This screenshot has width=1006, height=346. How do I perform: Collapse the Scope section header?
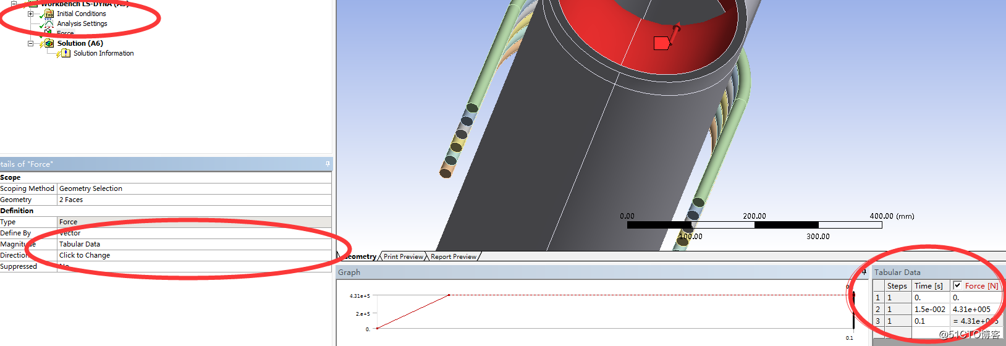(11, 177)
